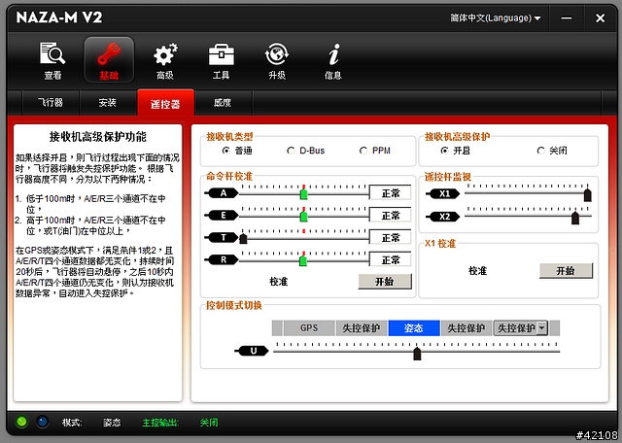
Task: Click 失控保护 segment right of GPS
Action: (362, 328)
